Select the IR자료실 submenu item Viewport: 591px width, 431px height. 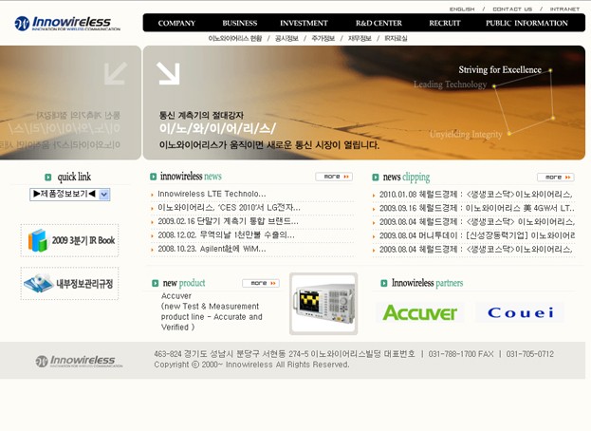(396, 38)
